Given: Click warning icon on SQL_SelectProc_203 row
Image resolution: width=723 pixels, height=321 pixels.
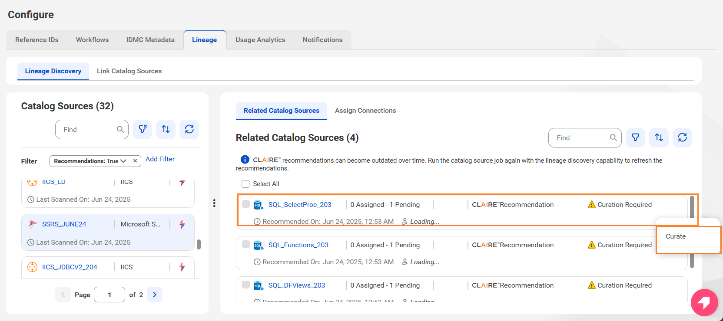Looking at the screenshot, I should tap(591, 204).
